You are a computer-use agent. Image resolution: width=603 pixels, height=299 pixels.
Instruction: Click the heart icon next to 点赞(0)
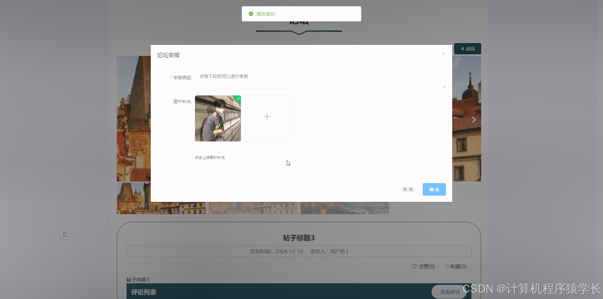[415, 266]
